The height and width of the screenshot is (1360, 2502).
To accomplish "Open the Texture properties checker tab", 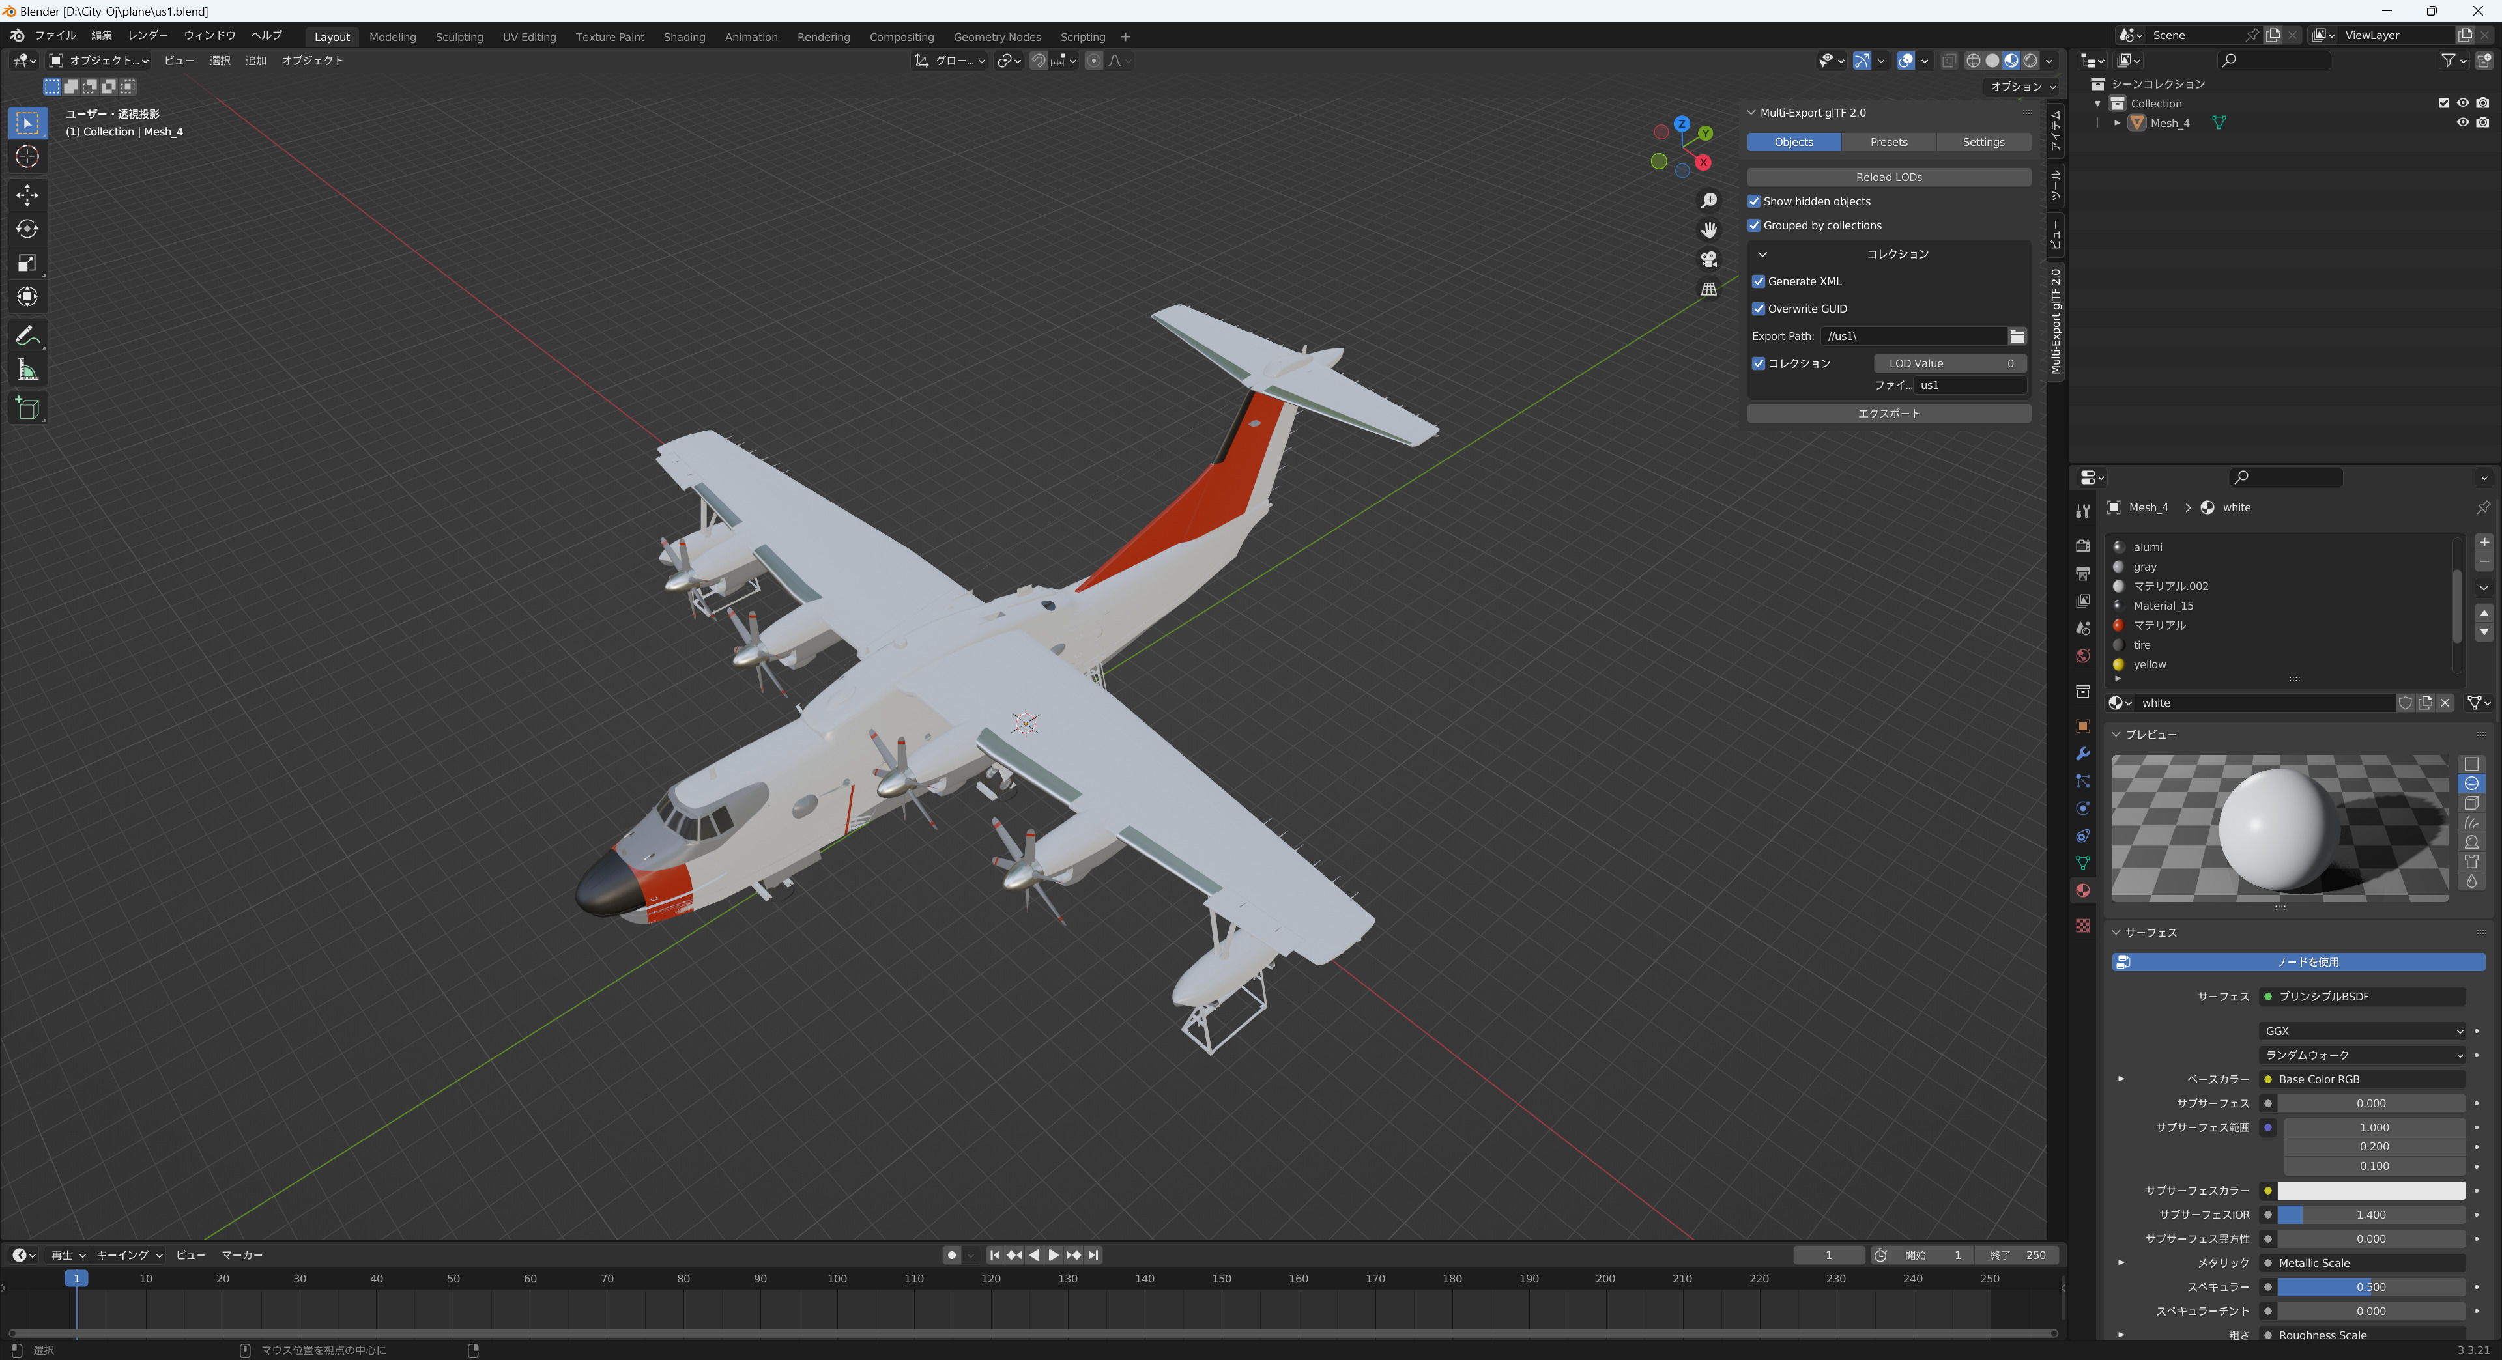I will [2082, 925].
